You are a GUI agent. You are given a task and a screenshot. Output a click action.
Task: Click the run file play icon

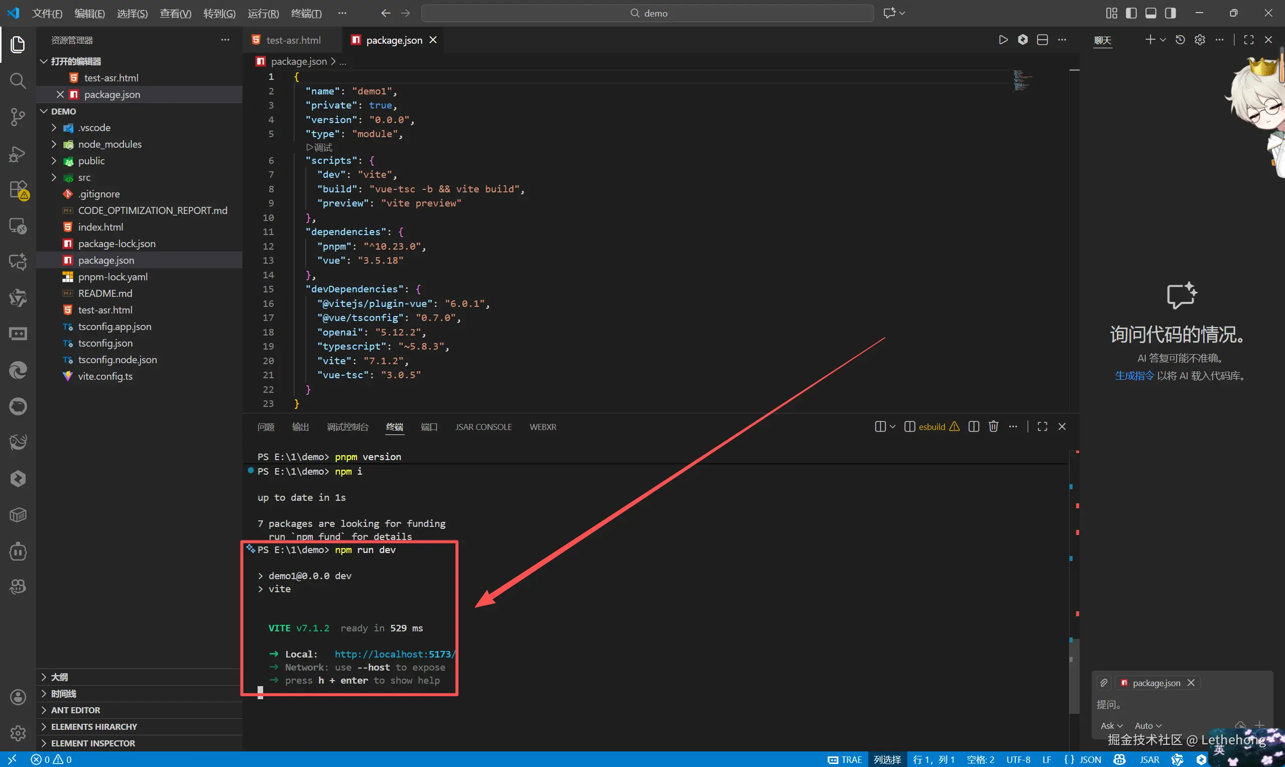click(x=1003, y=40)
